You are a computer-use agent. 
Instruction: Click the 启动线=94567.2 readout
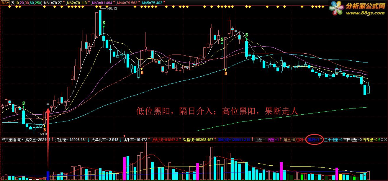click(x=165, y=140)
